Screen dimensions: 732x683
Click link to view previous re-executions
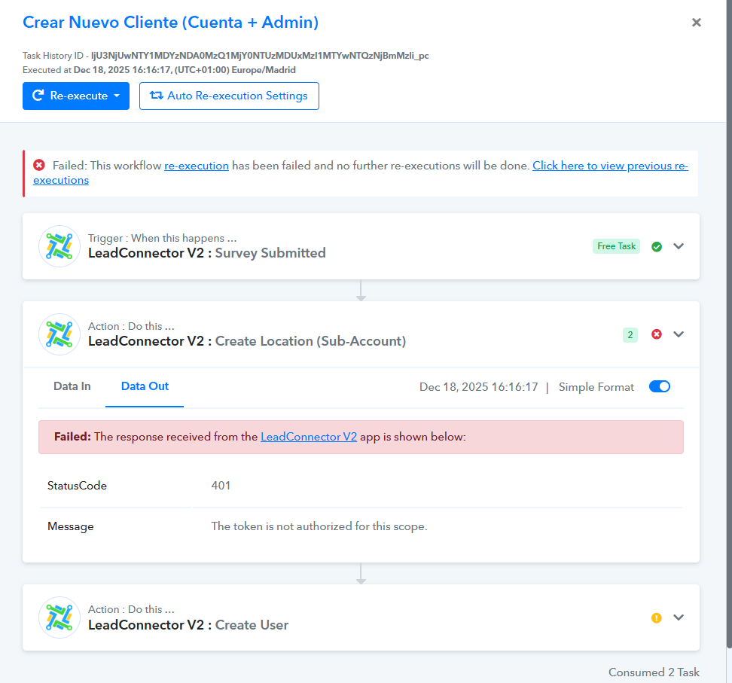coord(609,166)
